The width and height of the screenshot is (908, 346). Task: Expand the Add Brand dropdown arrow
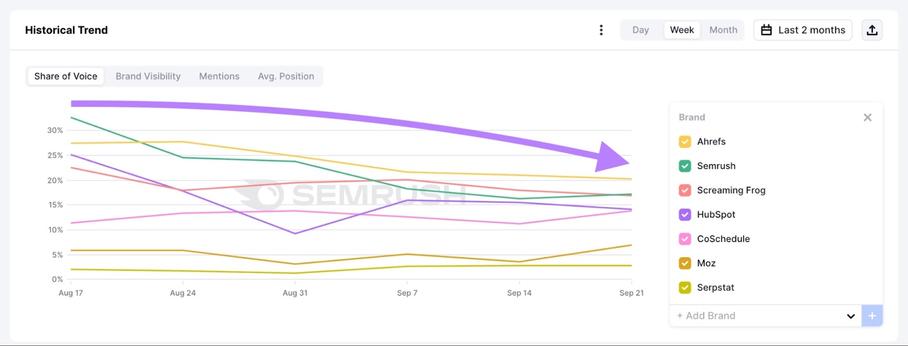[x=850, y=316]
